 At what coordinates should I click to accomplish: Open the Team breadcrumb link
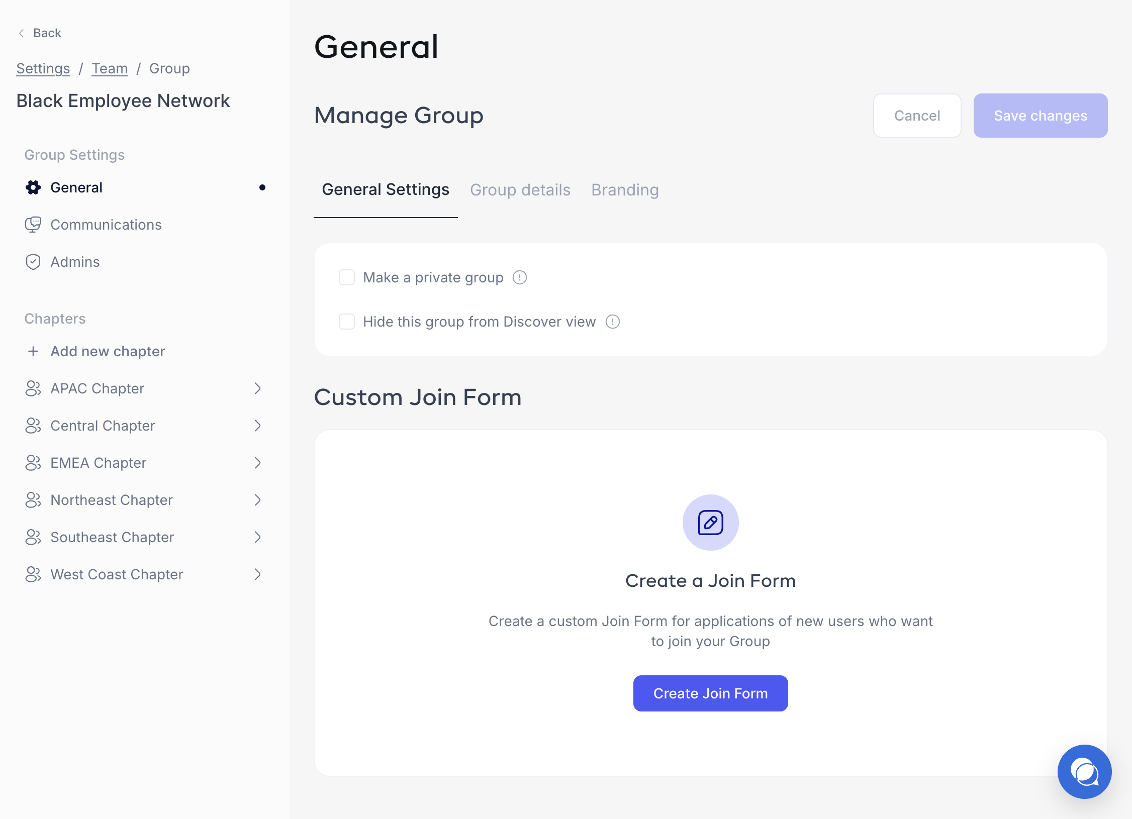tap(110, 68)
